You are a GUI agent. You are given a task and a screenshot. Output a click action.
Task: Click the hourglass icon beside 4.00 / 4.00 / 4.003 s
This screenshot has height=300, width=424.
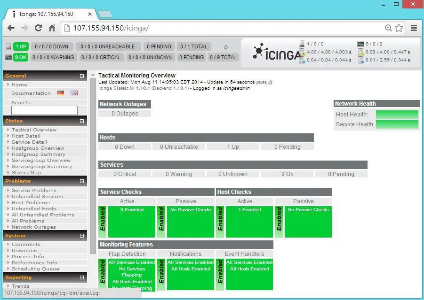point(302,52)
